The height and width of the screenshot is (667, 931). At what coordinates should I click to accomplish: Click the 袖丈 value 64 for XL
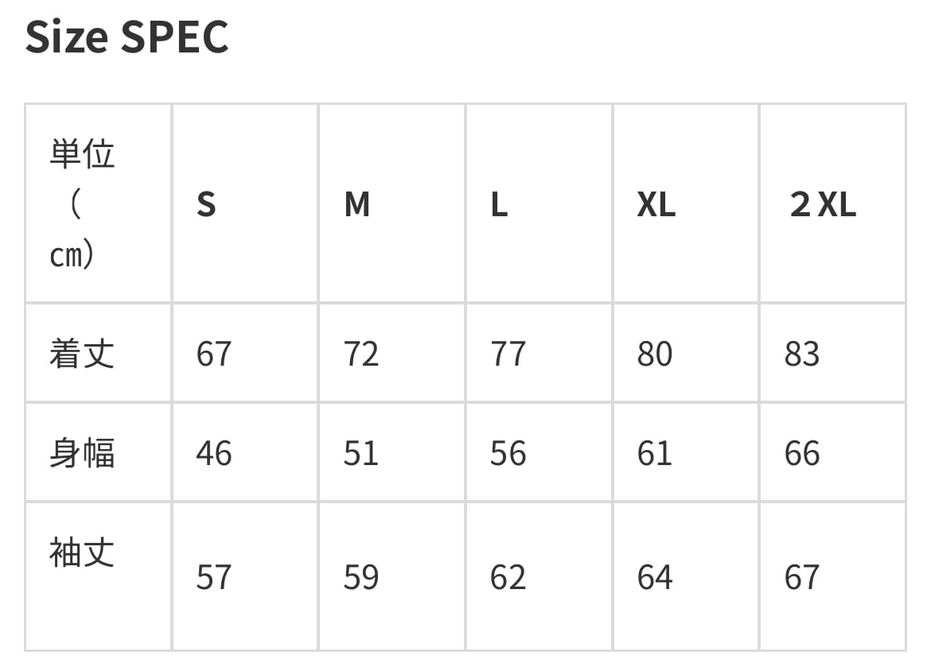click(655, 577)
